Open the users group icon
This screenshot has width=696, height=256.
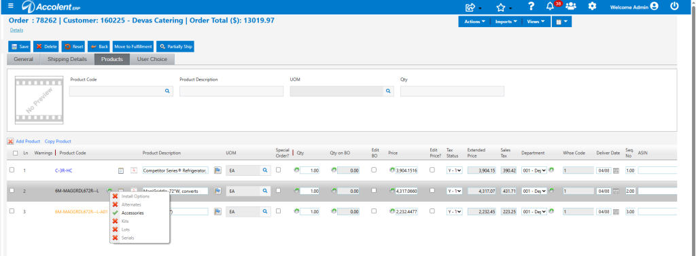pos(571,6)
